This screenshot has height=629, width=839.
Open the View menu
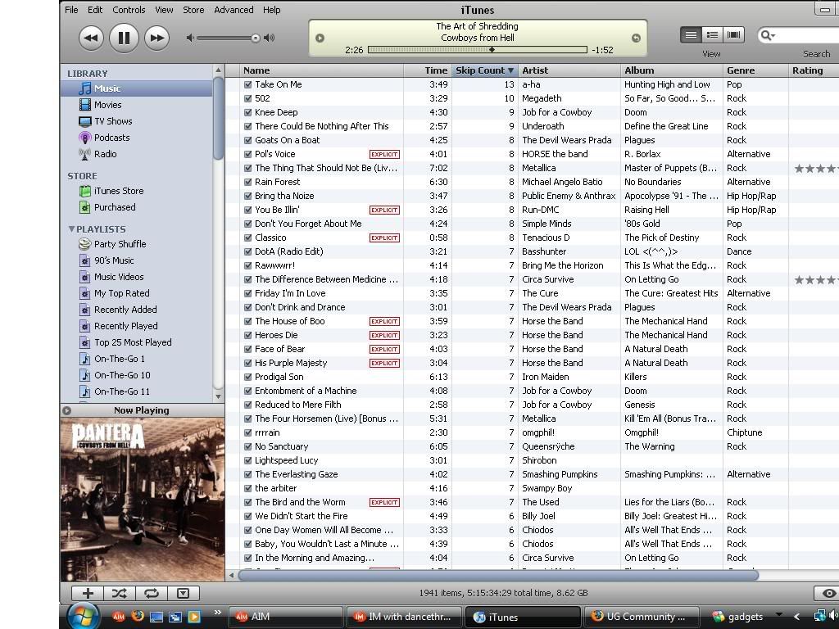point(164,10)
